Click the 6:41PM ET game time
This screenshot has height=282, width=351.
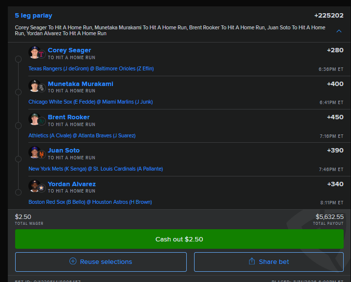[x=331, y=103]
